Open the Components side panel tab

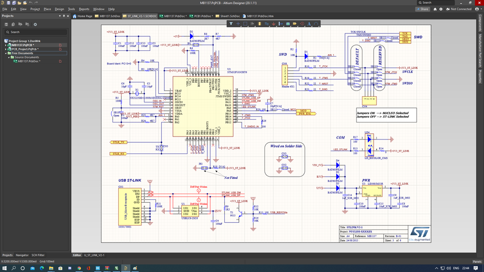click(x=480, y=23)
